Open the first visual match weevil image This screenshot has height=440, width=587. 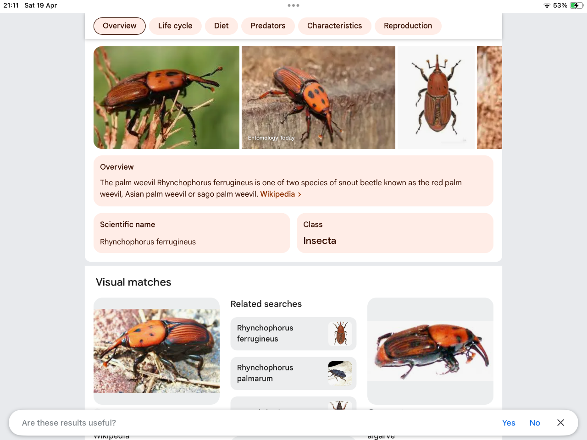[156, 351]
